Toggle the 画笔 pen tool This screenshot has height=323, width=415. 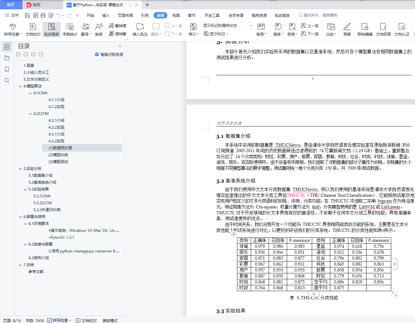tap(347, 29)
